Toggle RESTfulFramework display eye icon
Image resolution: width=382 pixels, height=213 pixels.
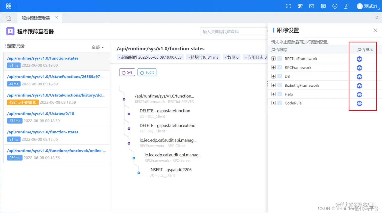coord(359,59)
